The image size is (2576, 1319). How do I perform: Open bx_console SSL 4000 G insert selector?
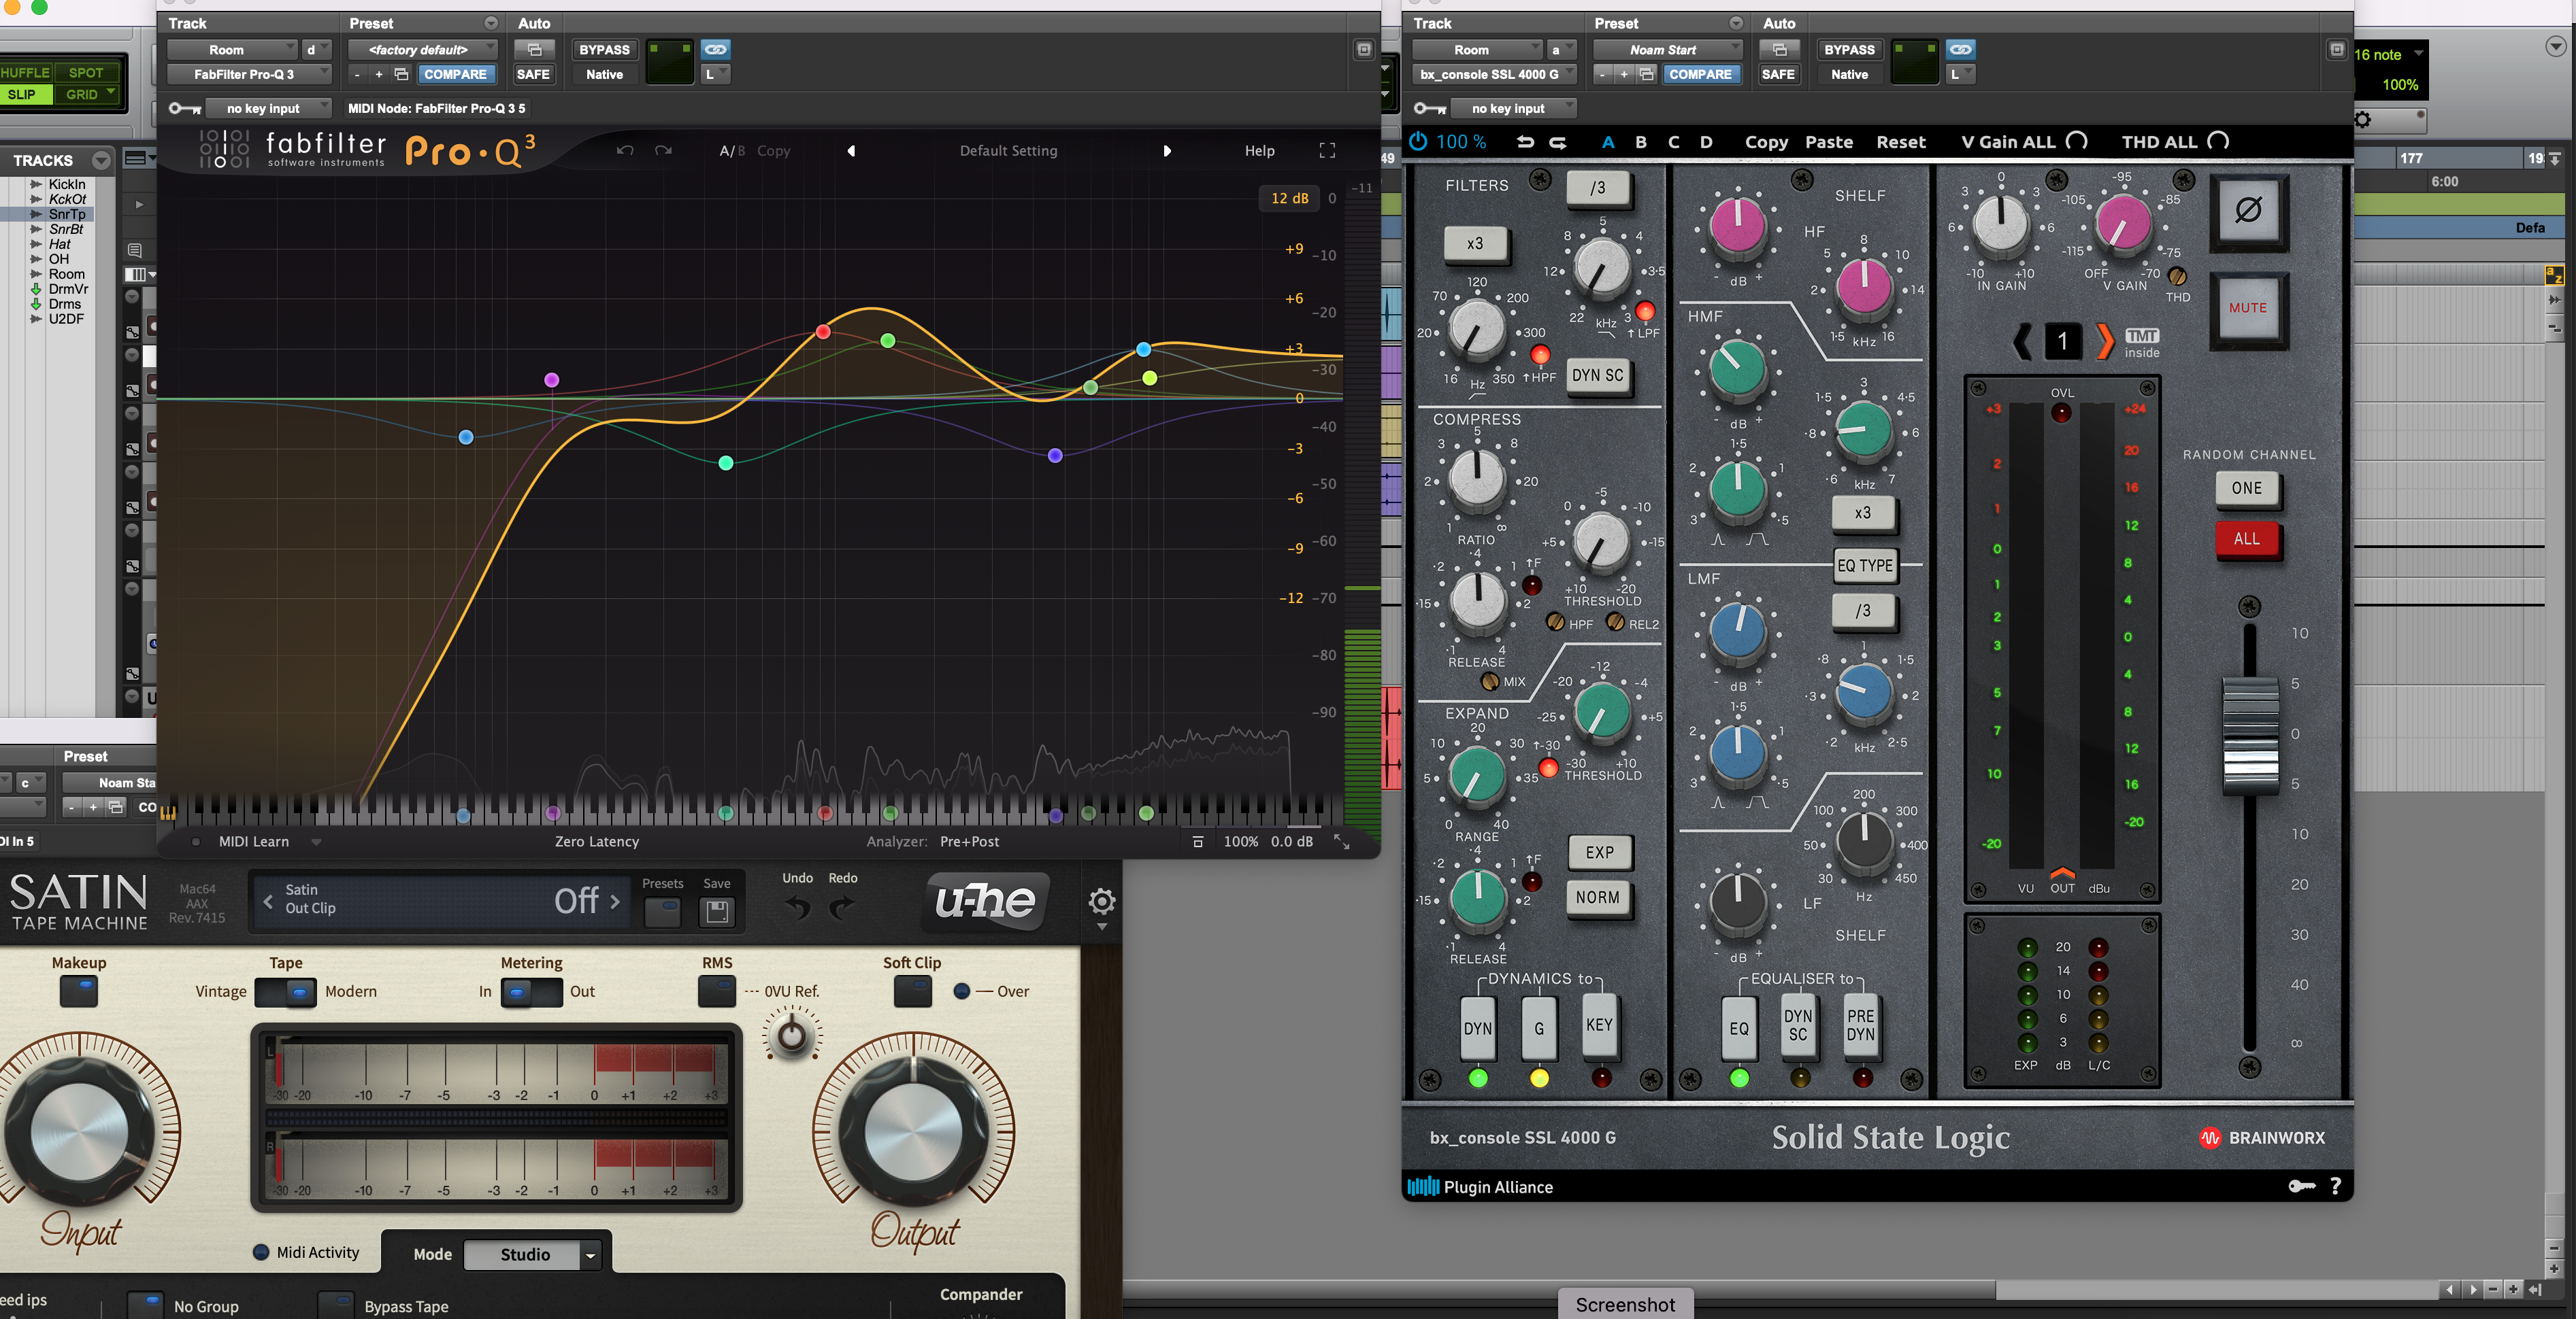(1494, 74)
